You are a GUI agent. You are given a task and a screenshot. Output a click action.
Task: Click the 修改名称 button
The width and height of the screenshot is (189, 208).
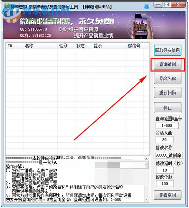click(x=168, y=78)
